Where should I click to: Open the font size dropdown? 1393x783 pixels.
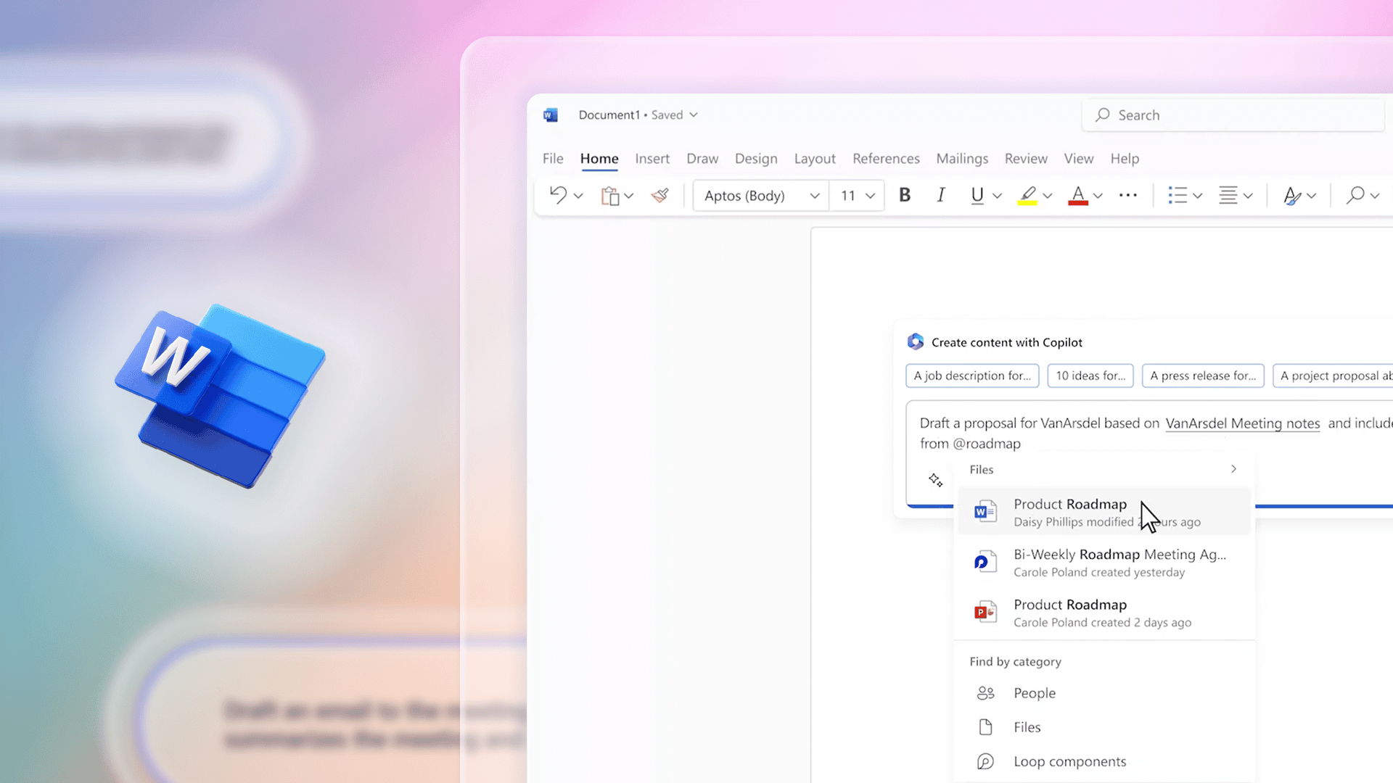coord(870,195)
